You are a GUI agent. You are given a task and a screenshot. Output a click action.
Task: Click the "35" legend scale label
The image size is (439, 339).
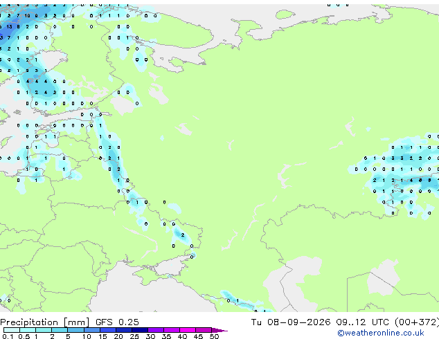tap(166, 336)
